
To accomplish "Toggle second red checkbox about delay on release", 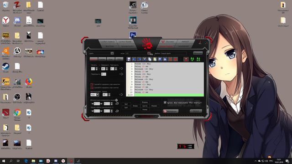I will 92,87.
